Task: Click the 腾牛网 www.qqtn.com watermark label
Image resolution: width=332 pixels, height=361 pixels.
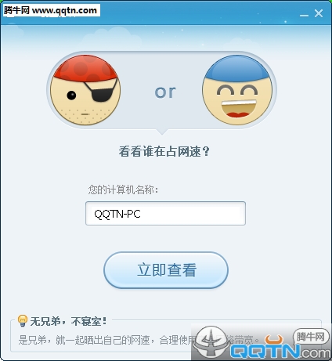Action: click(50, 10)
